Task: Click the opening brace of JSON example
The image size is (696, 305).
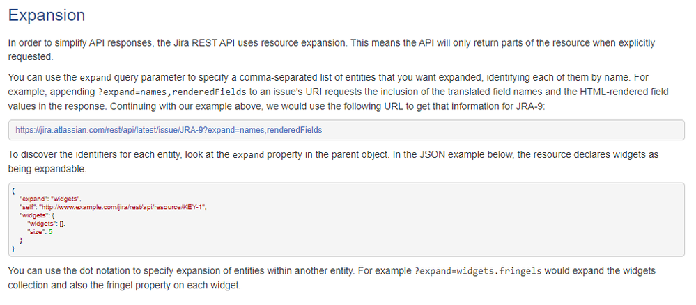Action: 13,191
